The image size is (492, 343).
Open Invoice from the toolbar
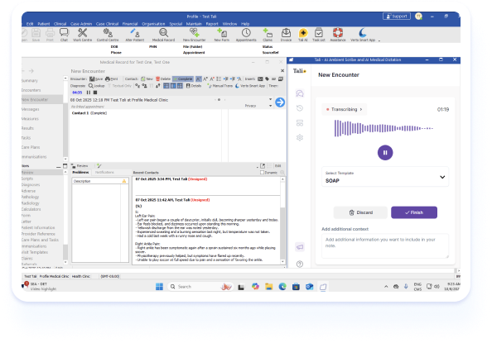286,35
